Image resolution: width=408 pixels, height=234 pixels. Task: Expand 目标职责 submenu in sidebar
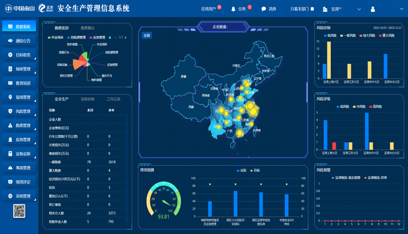click(35, 59)
